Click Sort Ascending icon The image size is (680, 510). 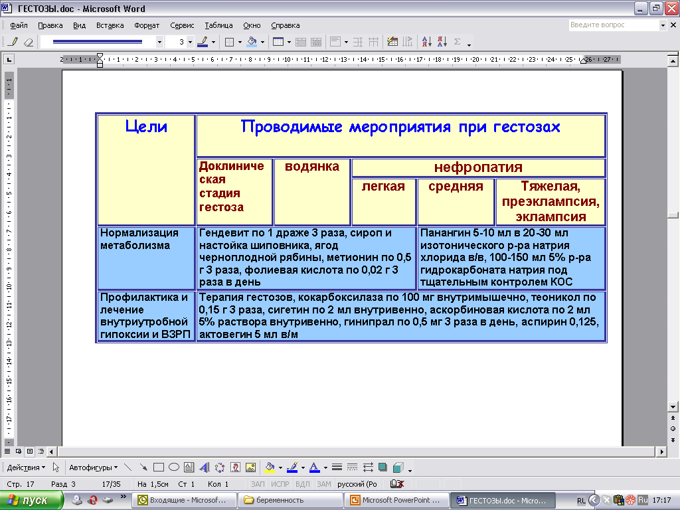427,42
